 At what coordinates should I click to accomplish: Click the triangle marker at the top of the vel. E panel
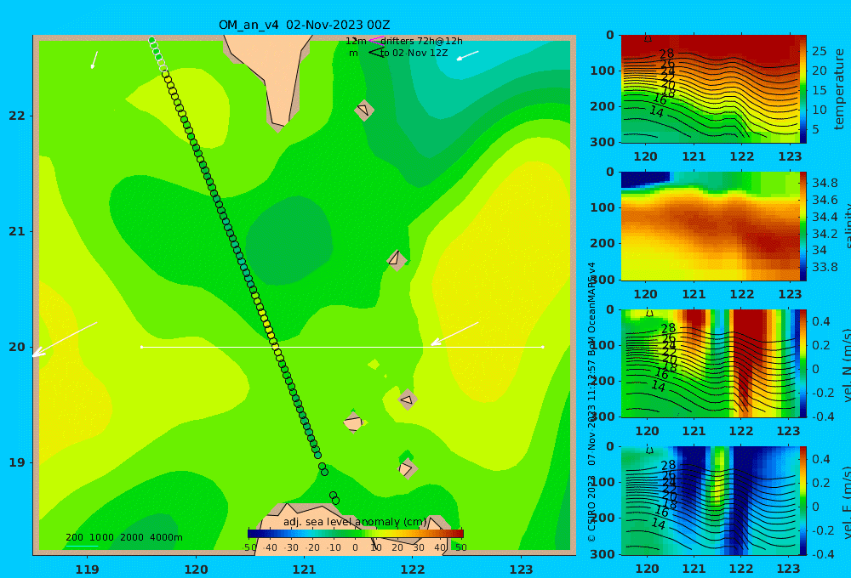click(649, 450)
